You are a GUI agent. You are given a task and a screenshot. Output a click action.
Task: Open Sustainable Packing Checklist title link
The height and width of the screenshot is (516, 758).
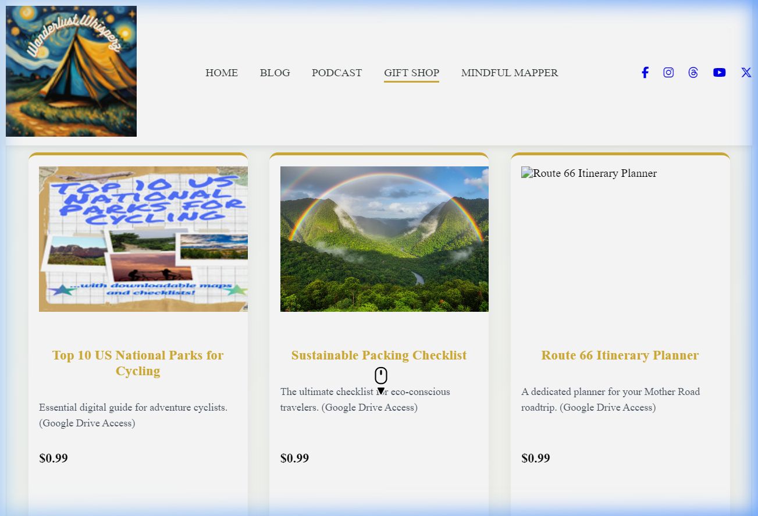coord(379,355)
